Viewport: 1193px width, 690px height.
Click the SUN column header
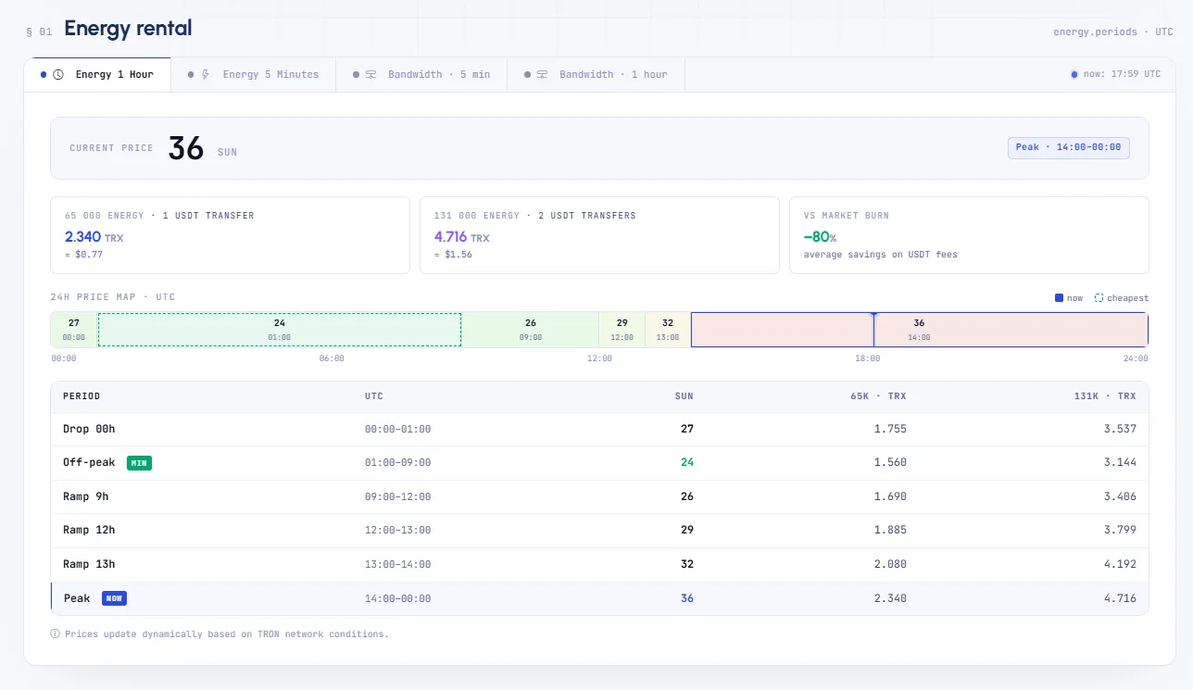[684, 396]
